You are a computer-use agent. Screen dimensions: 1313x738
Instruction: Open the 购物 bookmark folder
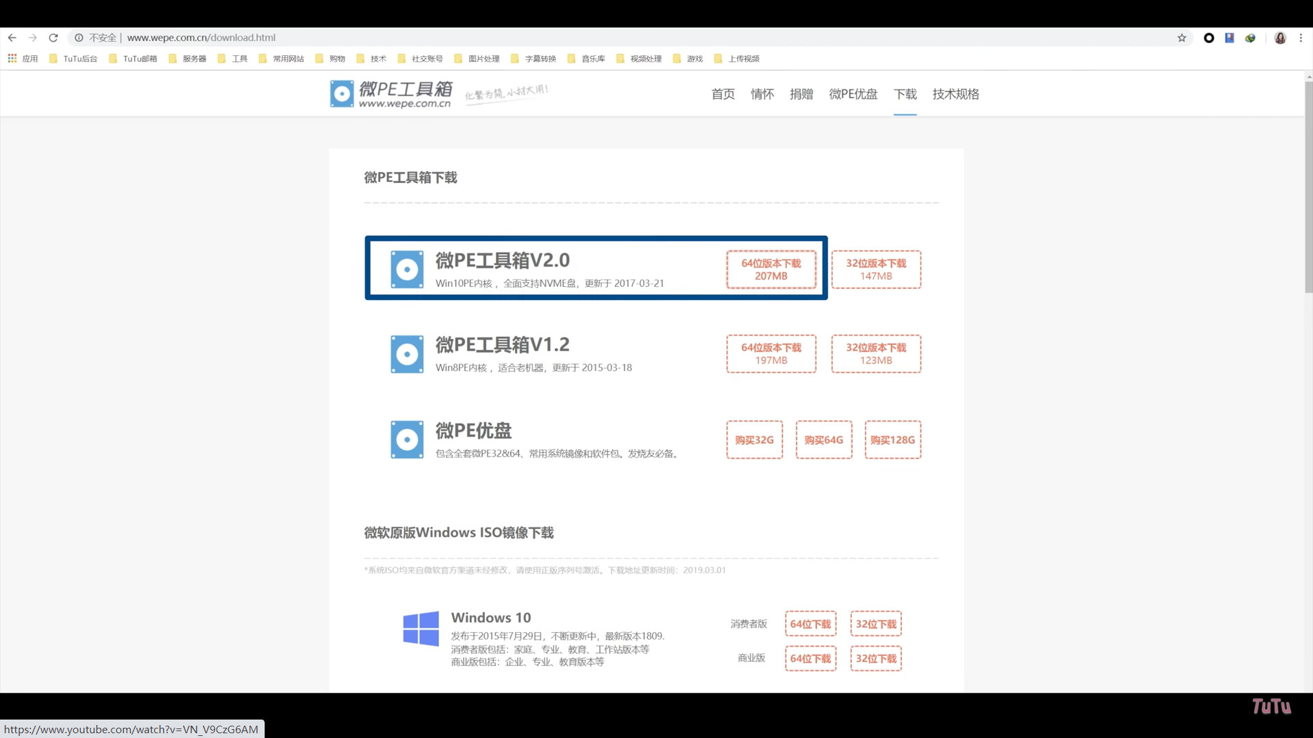coord(330,59)
